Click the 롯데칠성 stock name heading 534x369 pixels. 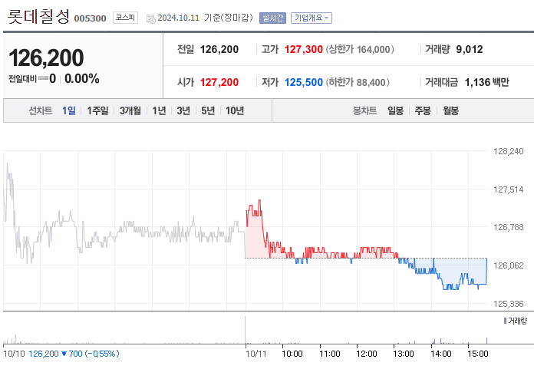(38, 16)
